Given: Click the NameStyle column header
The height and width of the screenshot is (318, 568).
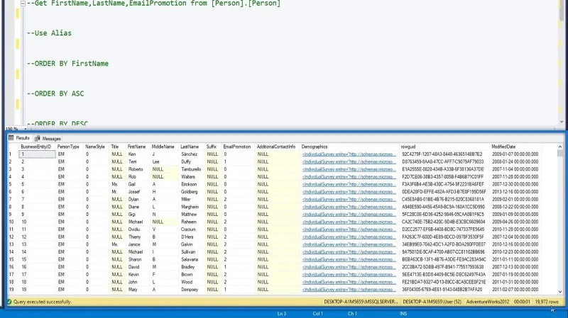Looking at the screenshot, I should pos(95,147).
